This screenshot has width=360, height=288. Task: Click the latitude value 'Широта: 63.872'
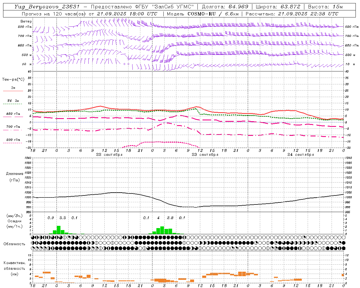278,7
